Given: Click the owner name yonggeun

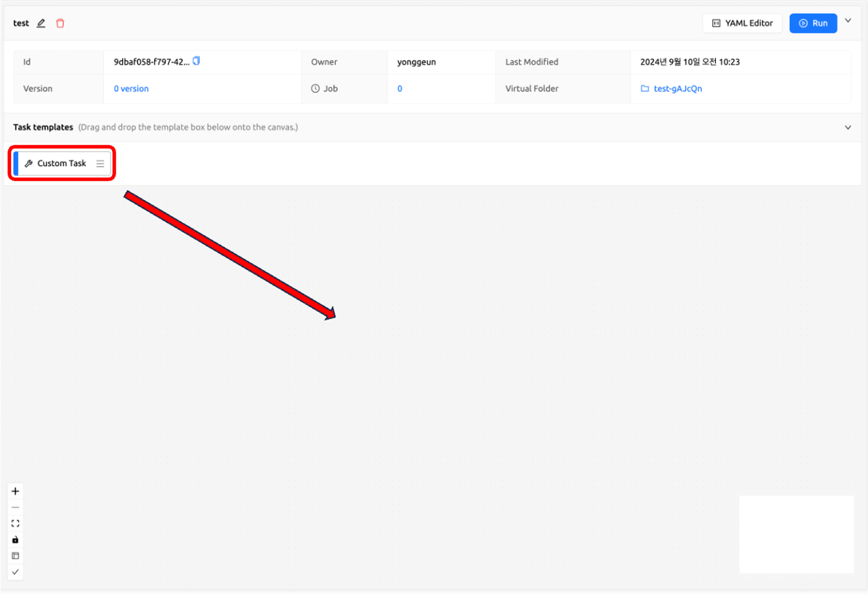Looking at the screenshot, I should [416, 62].
